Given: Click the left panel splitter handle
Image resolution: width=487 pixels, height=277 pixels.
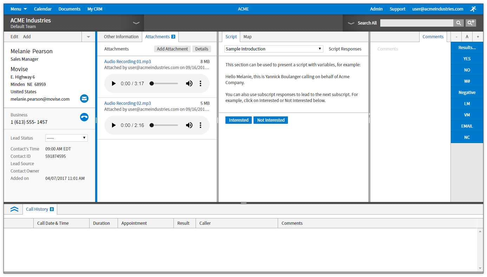Looking at the screenshot, I should click(x=96, y=120).
